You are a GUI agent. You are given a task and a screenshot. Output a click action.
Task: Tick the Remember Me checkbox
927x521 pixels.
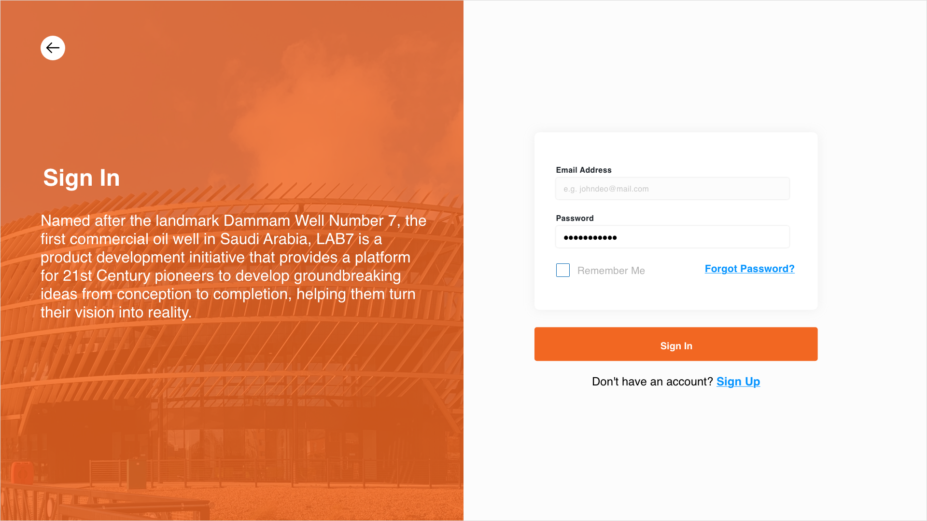563,270
